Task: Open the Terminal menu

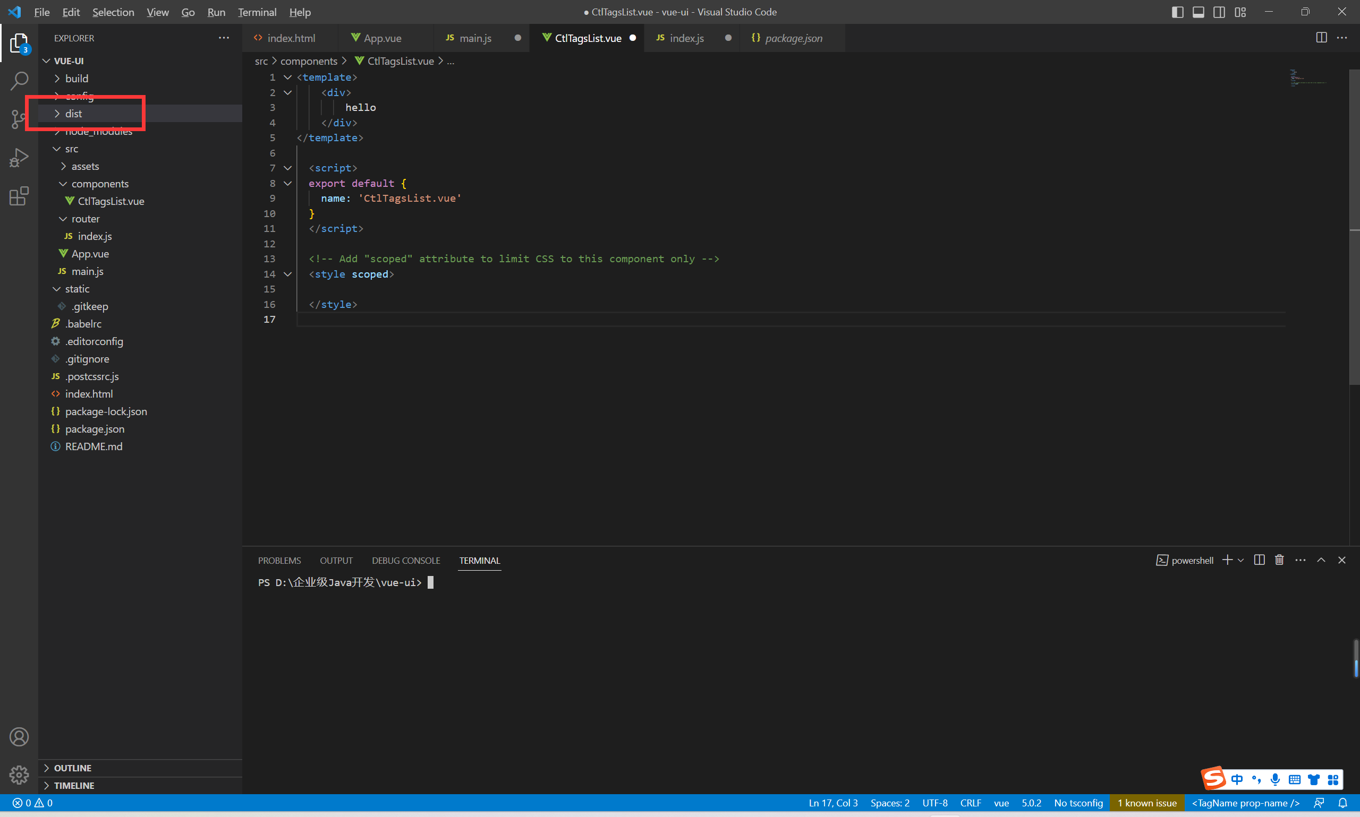Action: click(257, 12)
